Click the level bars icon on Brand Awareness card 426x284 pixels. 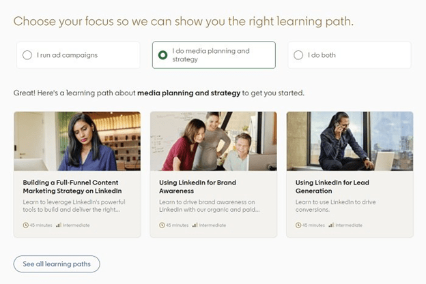[195, 225]
